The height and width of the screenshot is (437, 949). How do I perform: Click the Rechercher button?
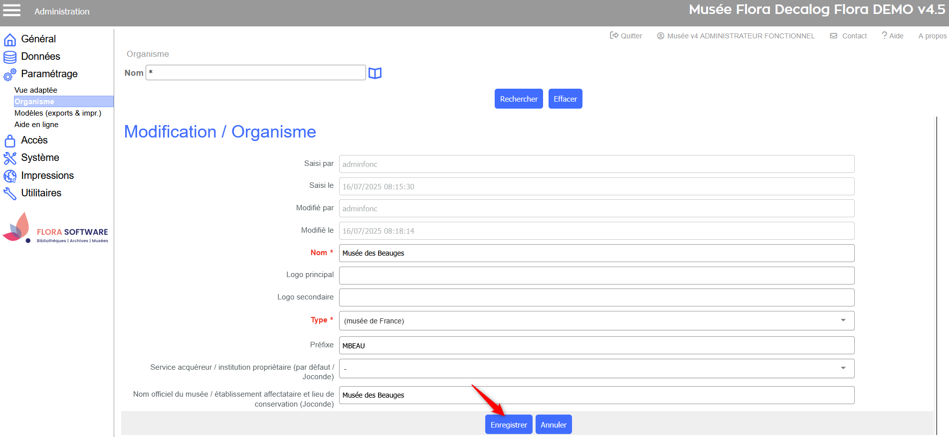tap(519, 99)
